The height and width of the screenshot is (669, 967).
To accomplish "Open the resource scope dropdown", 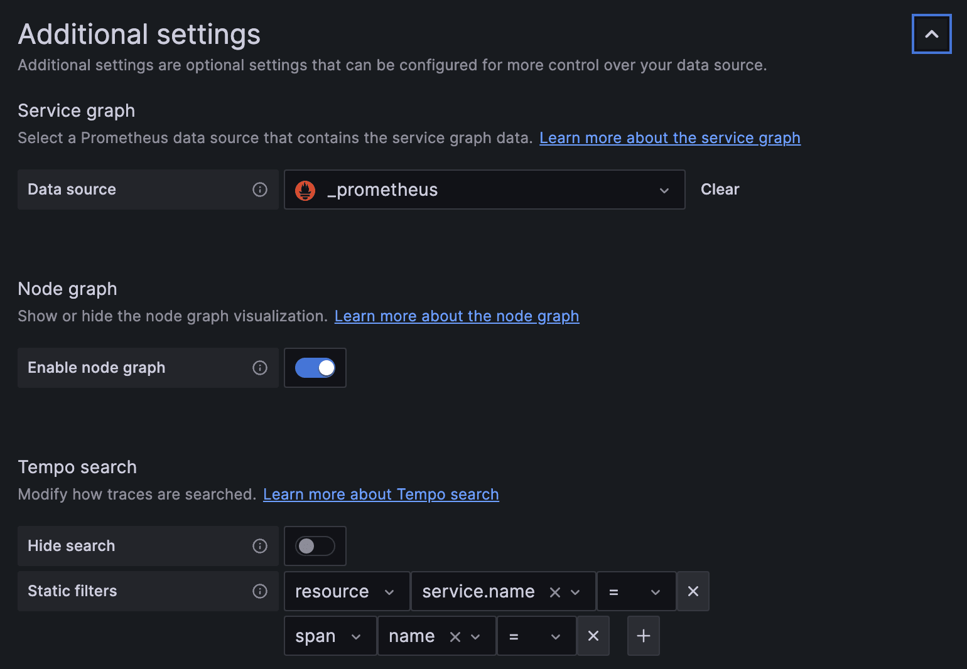I will click(346, 591).
